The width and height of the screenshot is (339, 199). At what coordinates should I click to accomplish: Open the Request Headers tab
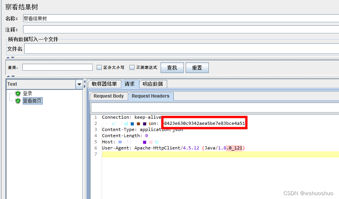pos(151,96)
